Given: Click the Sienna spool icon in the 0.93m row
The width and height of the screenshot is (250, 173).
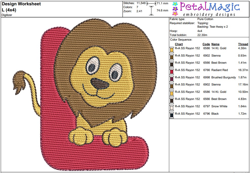Looking at the screenshot, I should pyautogui.click(x=172, y=57).
